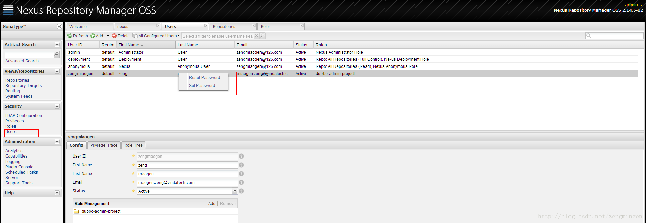Click the First Name help icon
The image size is (646, 223).
(x=241, y=165)
